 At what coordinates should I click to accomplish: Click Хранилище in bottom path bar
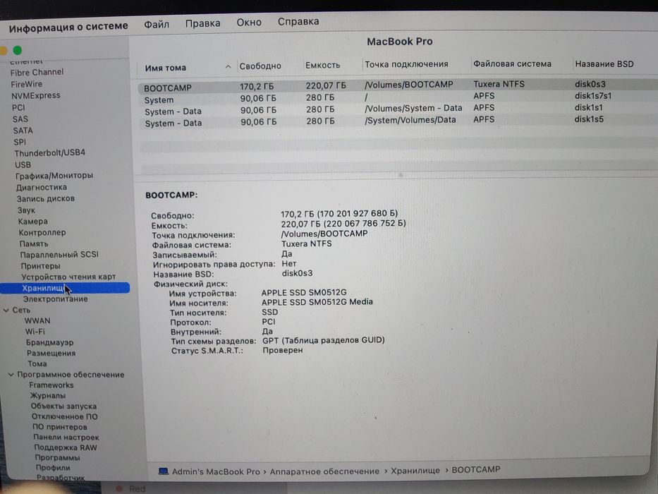coord(415,471)
